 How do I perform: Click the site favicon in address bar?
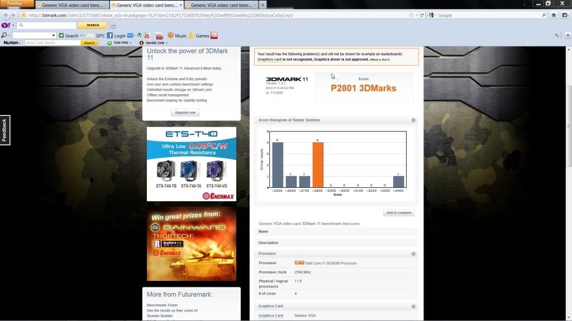23,15
